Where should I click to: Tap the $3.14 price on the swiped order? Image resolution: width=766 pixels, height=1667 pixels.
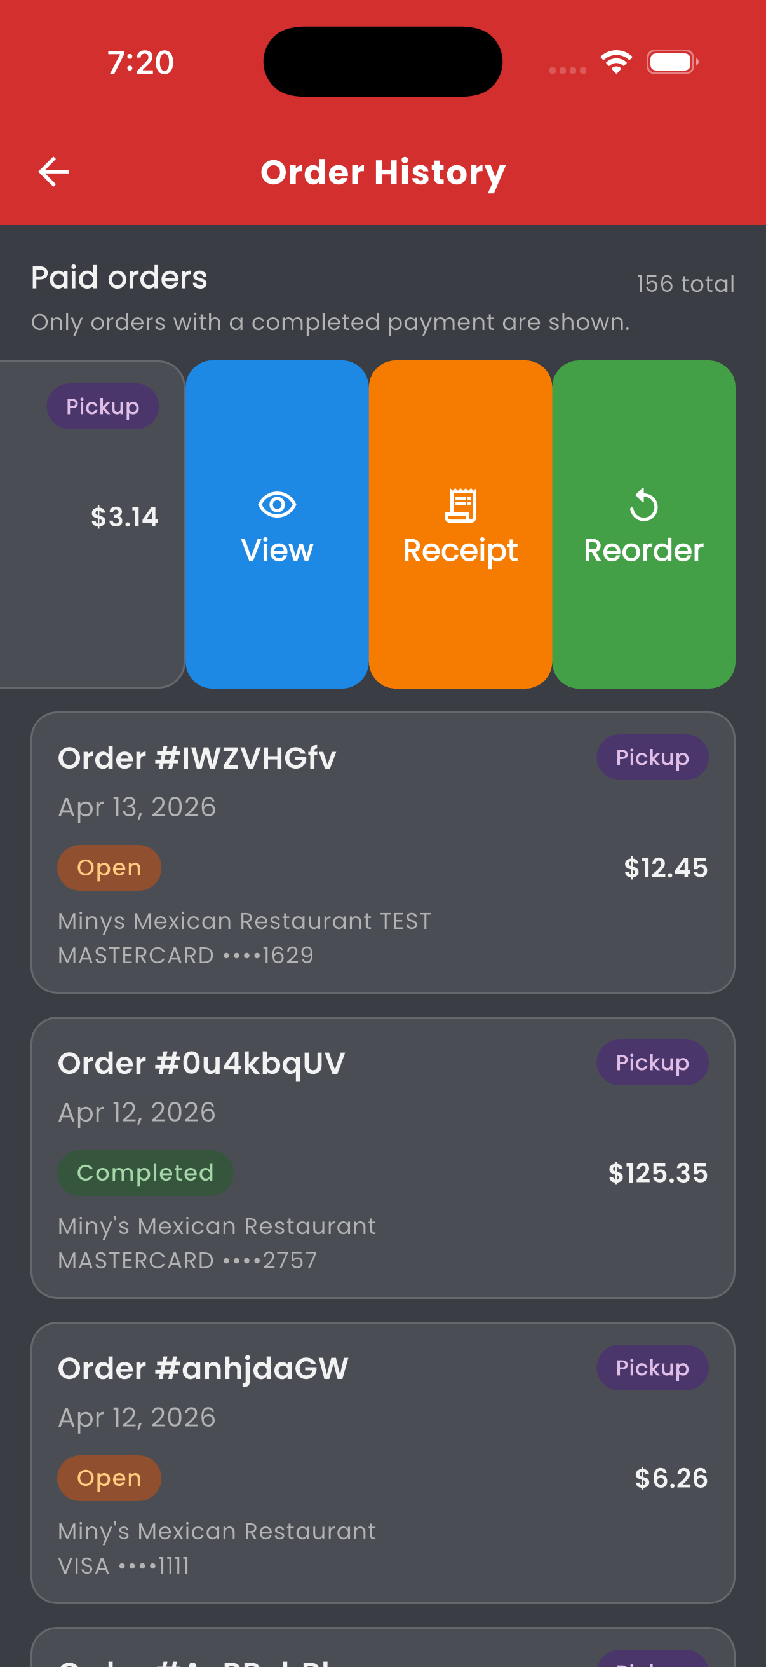[124, 516]
